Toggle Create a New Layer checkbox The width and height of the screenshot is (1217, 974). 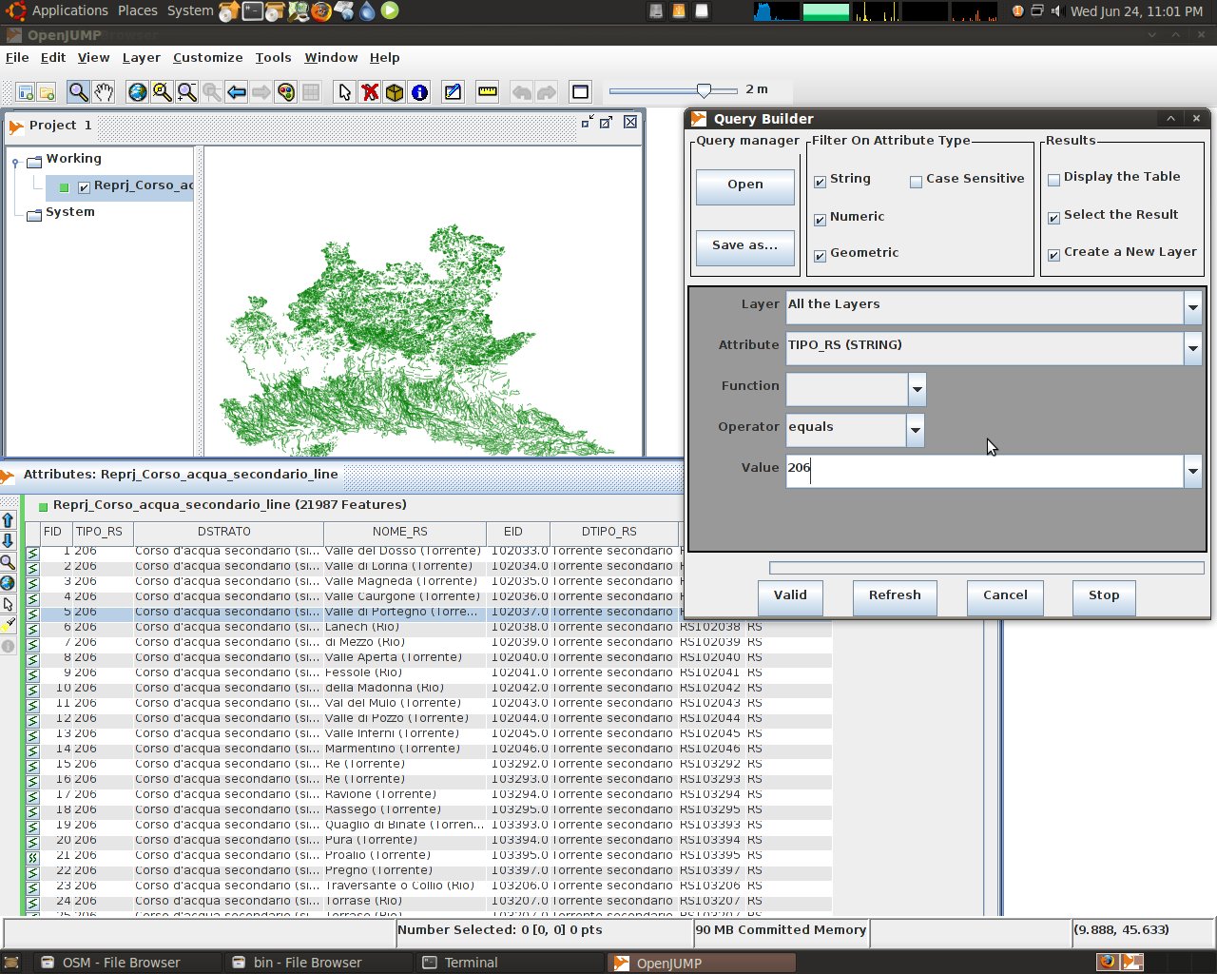pos(1053,254)
